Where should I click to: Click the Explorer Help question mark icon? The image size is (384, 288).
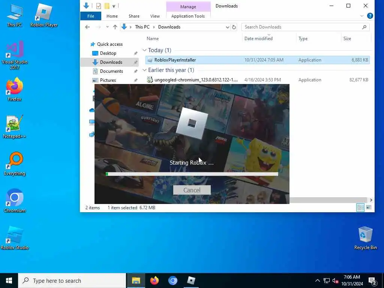(x=370, y=16)
